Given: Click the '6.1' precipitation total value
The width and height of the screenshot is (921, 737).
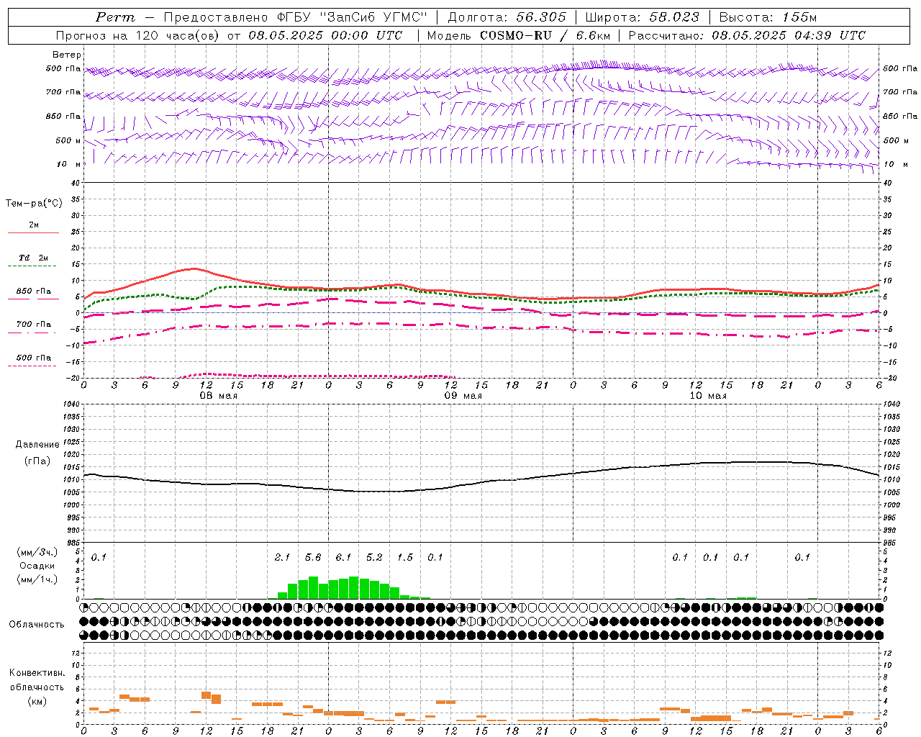Looking at the screenshot, I should pos(344,557).
